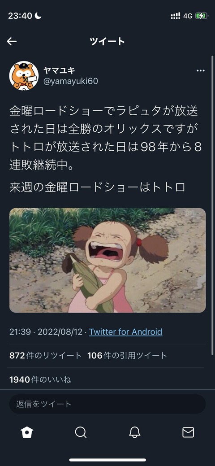The width and height of the screenshot is (215, 466).
Task: Tap the ヤマユキ profile avatar
Action: (x=24, y=76)
